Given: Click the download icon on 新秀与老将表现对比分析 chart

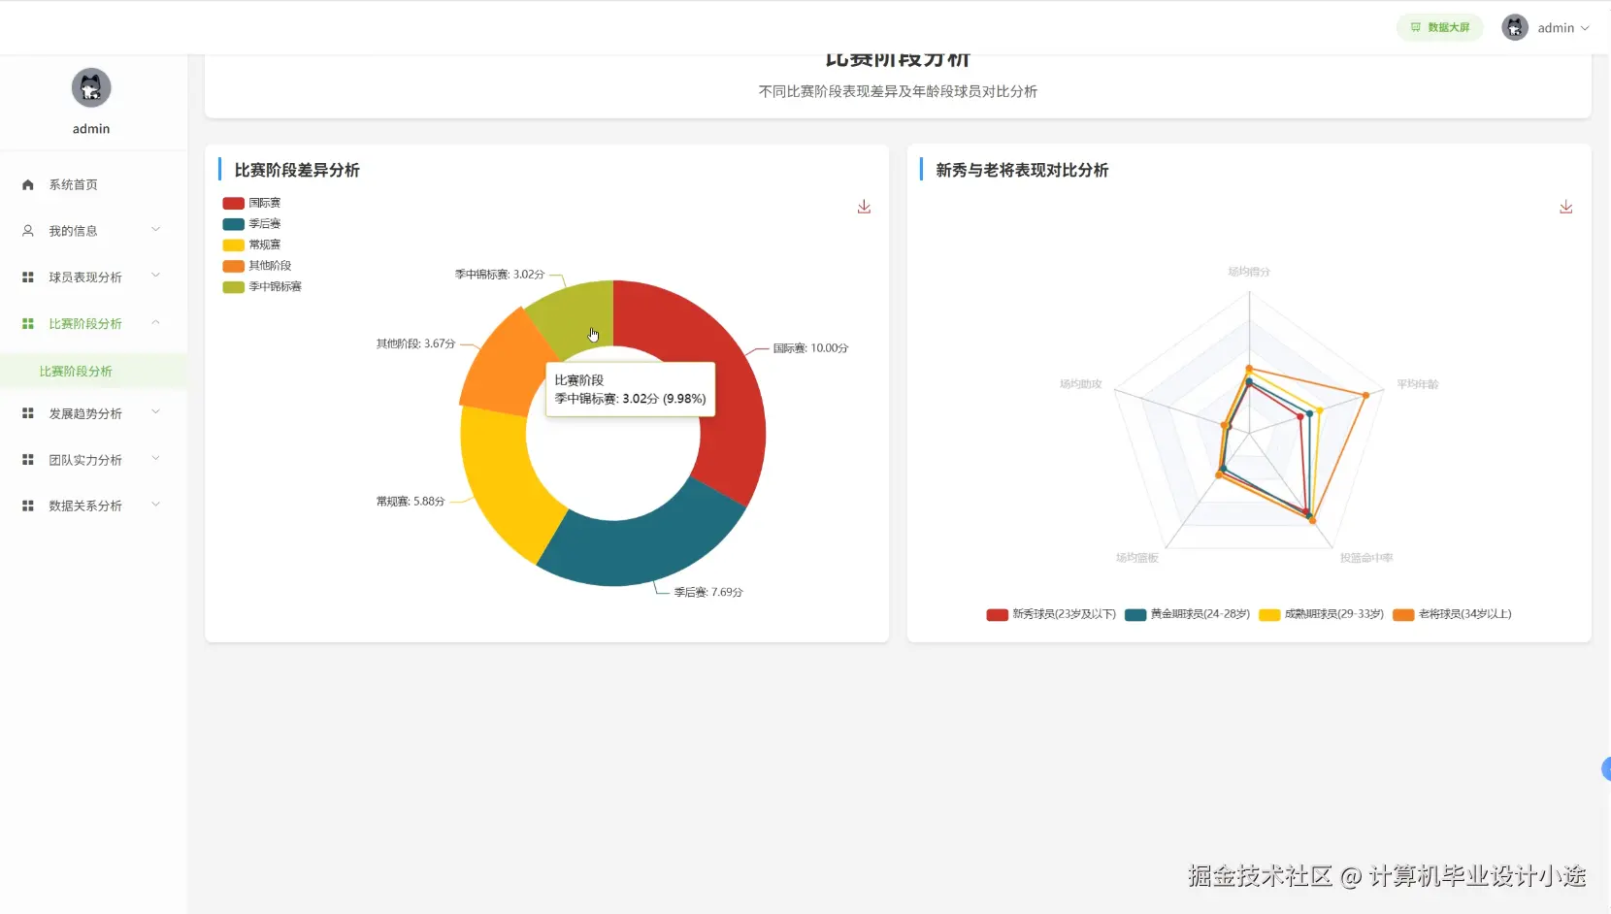Looking at the screenshot, I should (x=1566, y=207).
